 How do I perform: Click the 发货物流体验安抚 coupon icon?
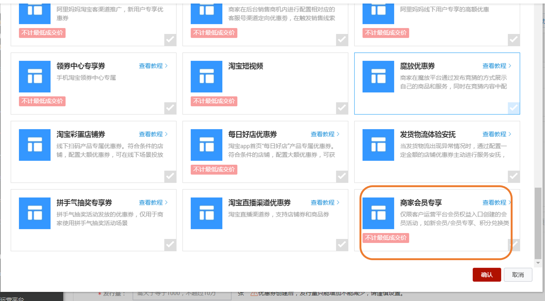coord(378,145)
